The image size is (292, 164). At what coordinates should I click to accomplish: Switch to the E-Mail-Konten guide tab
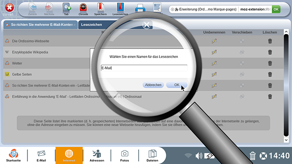[x=40, y=25]
